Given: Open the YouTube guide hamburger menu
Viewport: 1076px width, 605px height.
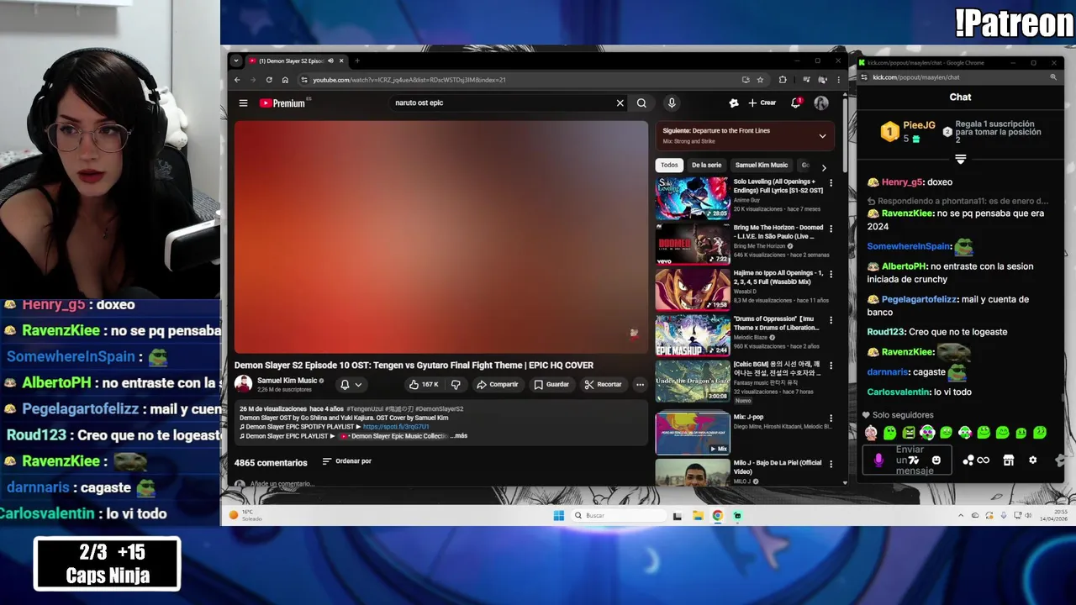Looking at the screenshot, I should (x=243, y=103).
